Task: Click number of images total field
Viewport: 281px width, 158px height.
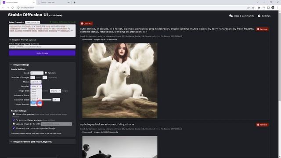Action: coord(32,77)
